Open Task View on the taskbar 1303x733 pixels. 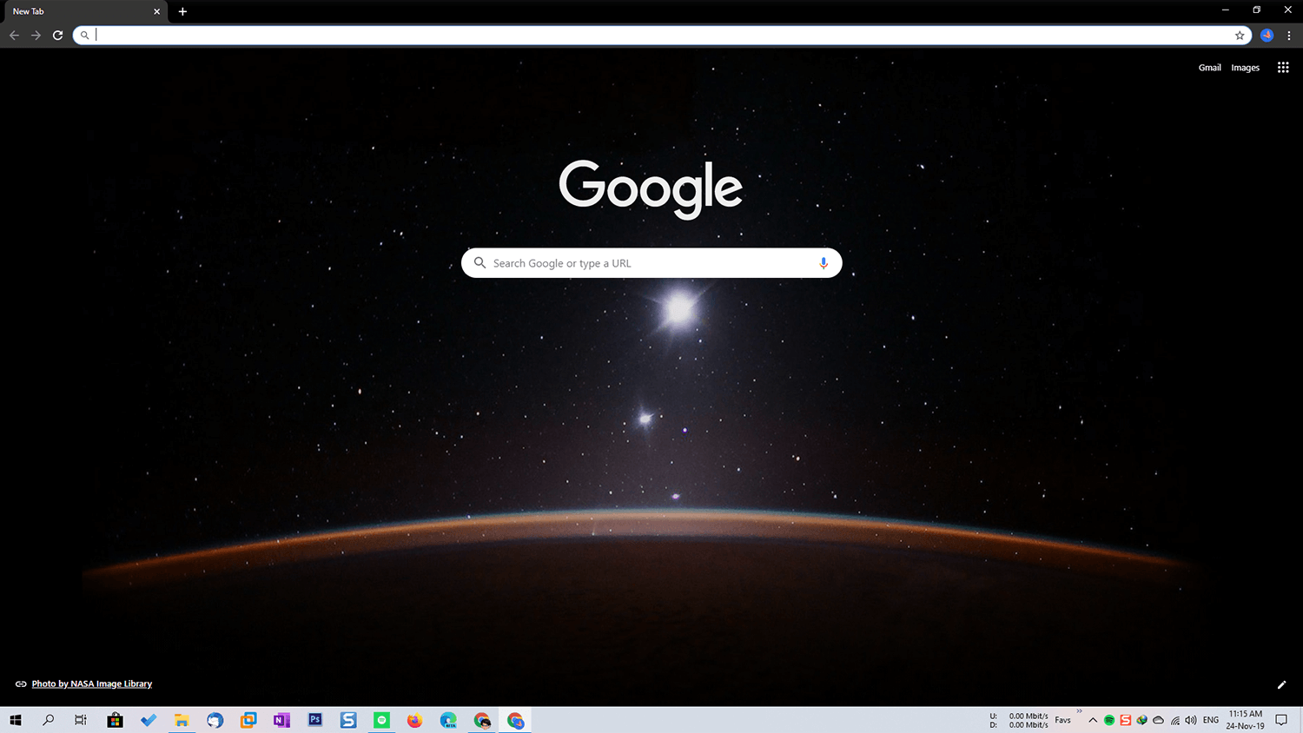[81, 720]
